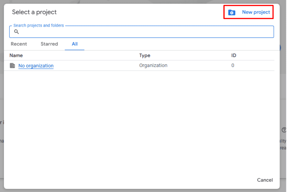Cancel the project selection dialog

tap(265, 180)
